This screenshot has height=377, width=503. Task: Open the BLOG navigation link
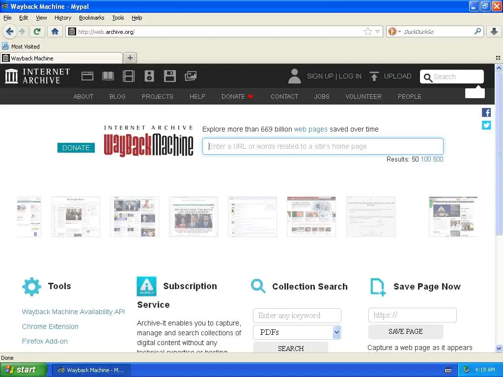pyautogui.click(x=117, y=97)
